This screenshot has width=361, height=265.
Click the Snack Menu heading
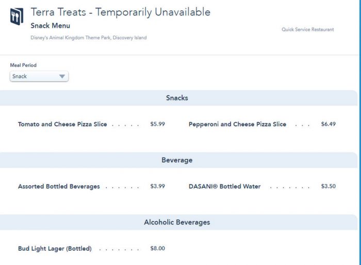(x=51, y=26)
